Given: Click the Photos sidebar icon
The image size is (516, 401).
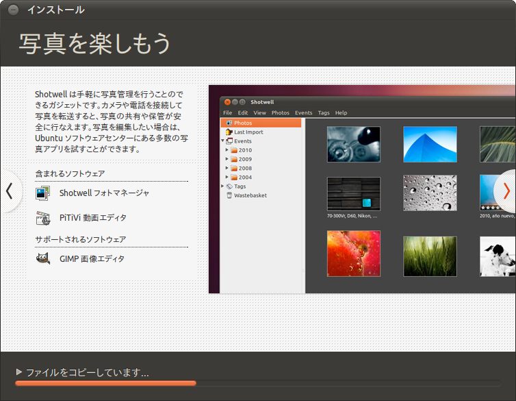Looking at the screenshot, I should pyautogui.click(x=229, y=123).
